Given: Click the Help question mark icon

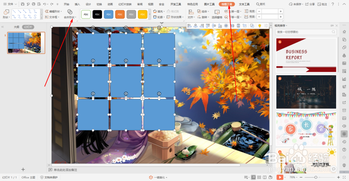Looking at the screenshot, I should point(333,4).
